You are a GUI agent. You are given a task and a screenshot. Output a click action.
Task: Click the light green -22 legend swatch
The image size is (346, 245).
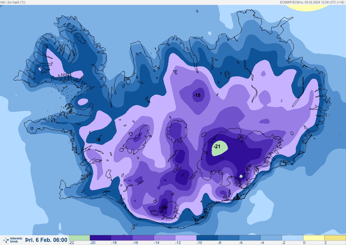[79, 238]
